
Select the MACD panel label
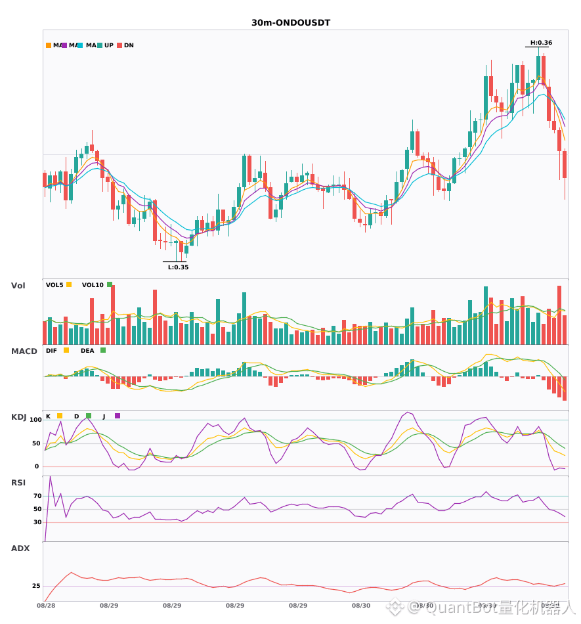point(24,351)
